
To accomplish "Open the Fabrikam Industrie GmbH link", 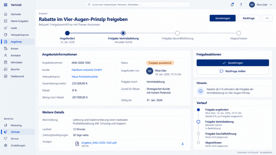I will 87,70.
